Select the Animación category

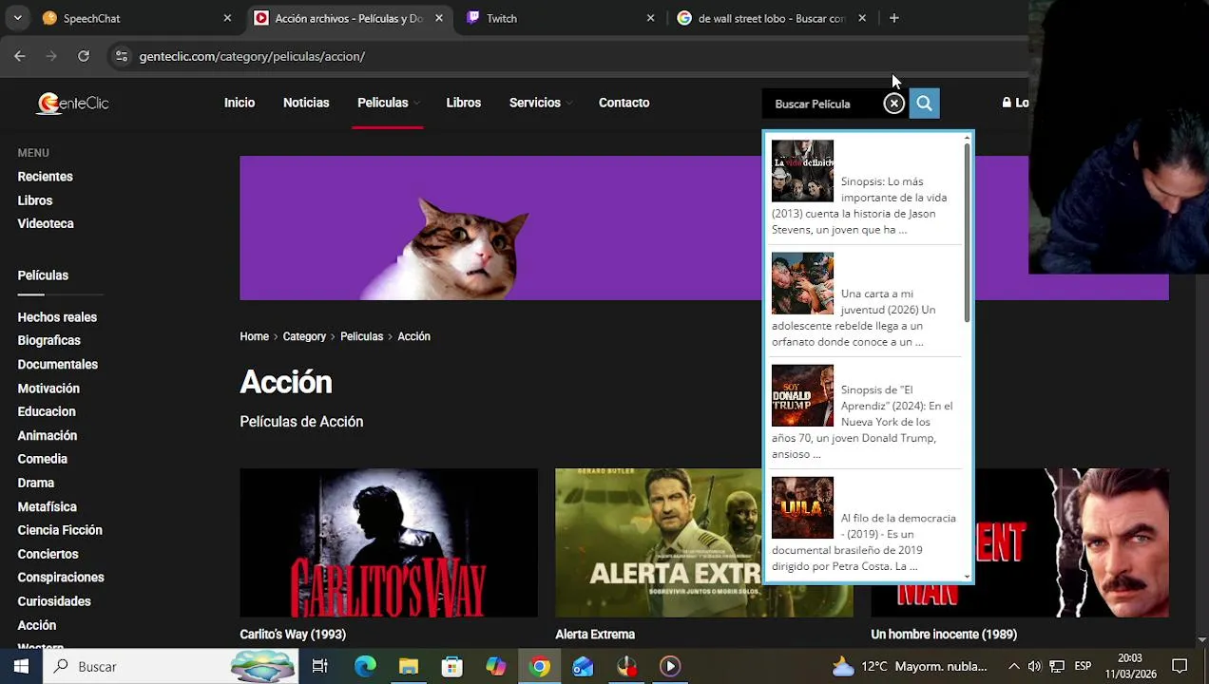pyautogui.click(x=48, y=436)
